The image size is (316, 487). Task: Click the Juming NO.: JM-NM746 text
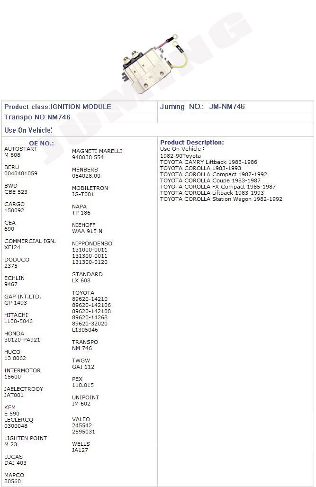pyautogui.click(x=202, y=107)
